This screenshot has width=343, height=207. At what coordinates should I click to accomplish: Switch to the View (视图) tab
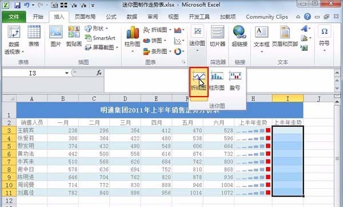[173, 17]
